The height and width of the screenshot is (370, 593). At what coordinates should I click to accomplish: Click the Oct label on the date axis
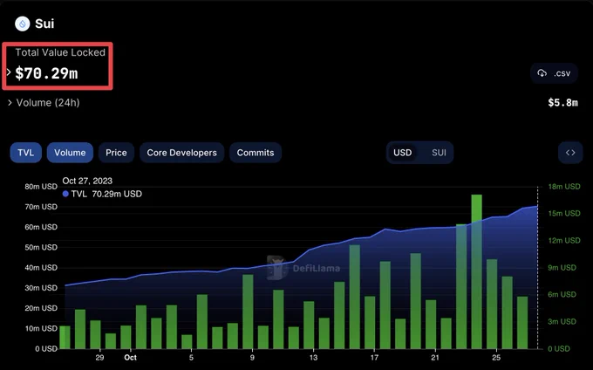coord(131,357)
